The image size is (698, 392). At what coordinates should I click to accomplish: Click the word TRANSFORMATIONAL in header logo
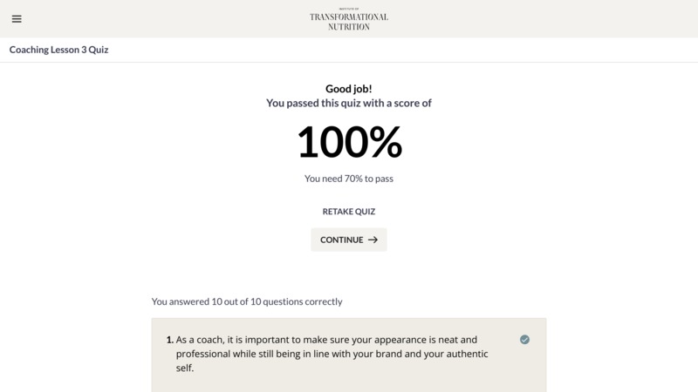[349, 17]
